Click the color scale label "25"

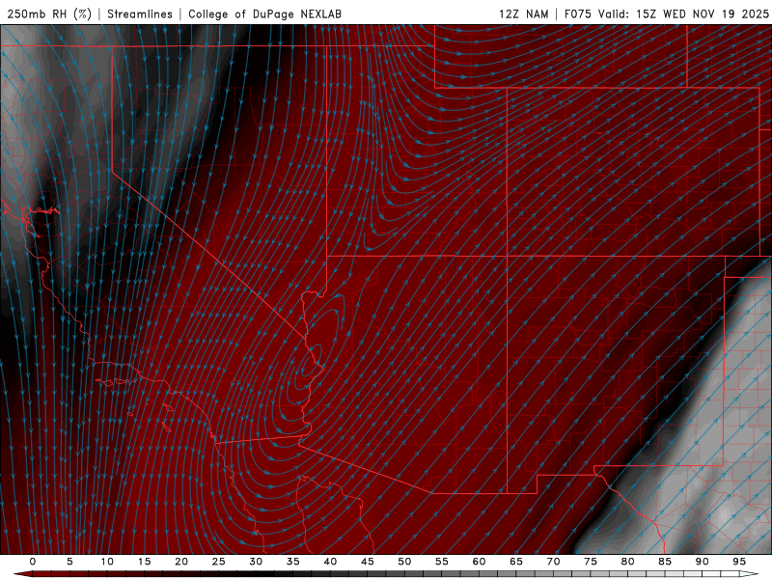pos(219,562)
